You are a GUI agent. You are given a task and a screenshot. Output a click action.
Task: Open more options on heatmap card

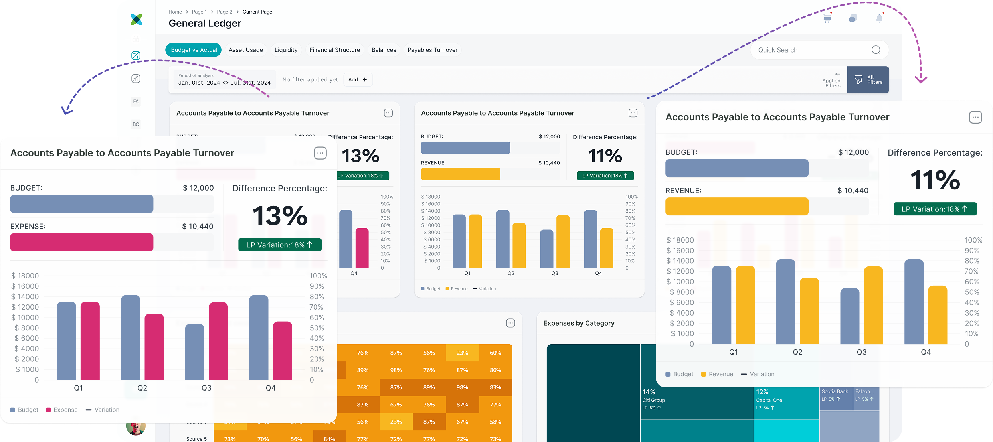pyautogui.click(x=510, y=323)
